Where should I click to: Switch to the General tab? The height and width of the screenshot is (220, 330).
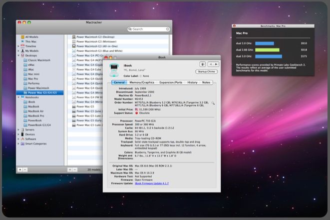tap(119, 82)
